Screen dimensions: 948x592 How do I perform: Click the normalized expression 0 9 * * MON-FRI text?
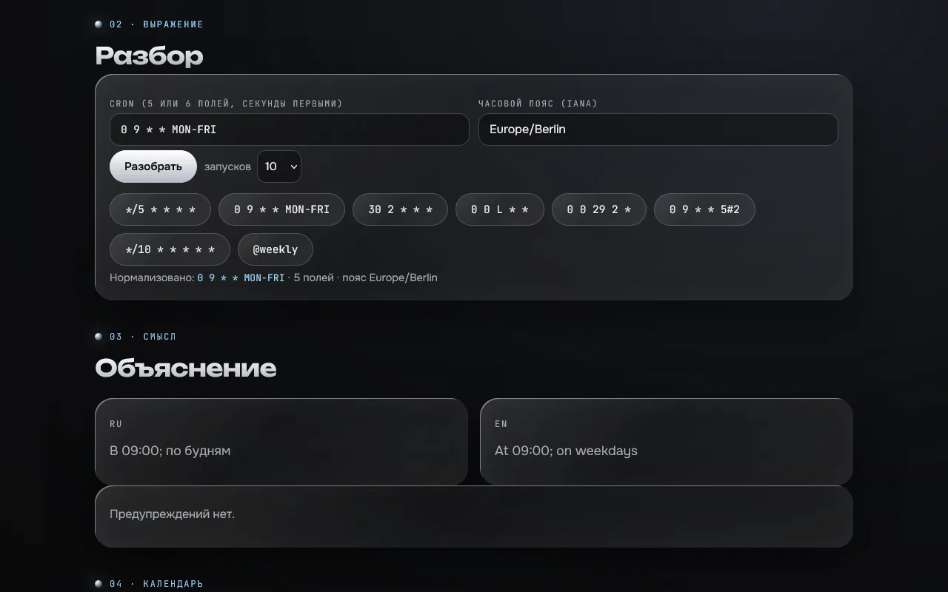[x=241, y=277]
